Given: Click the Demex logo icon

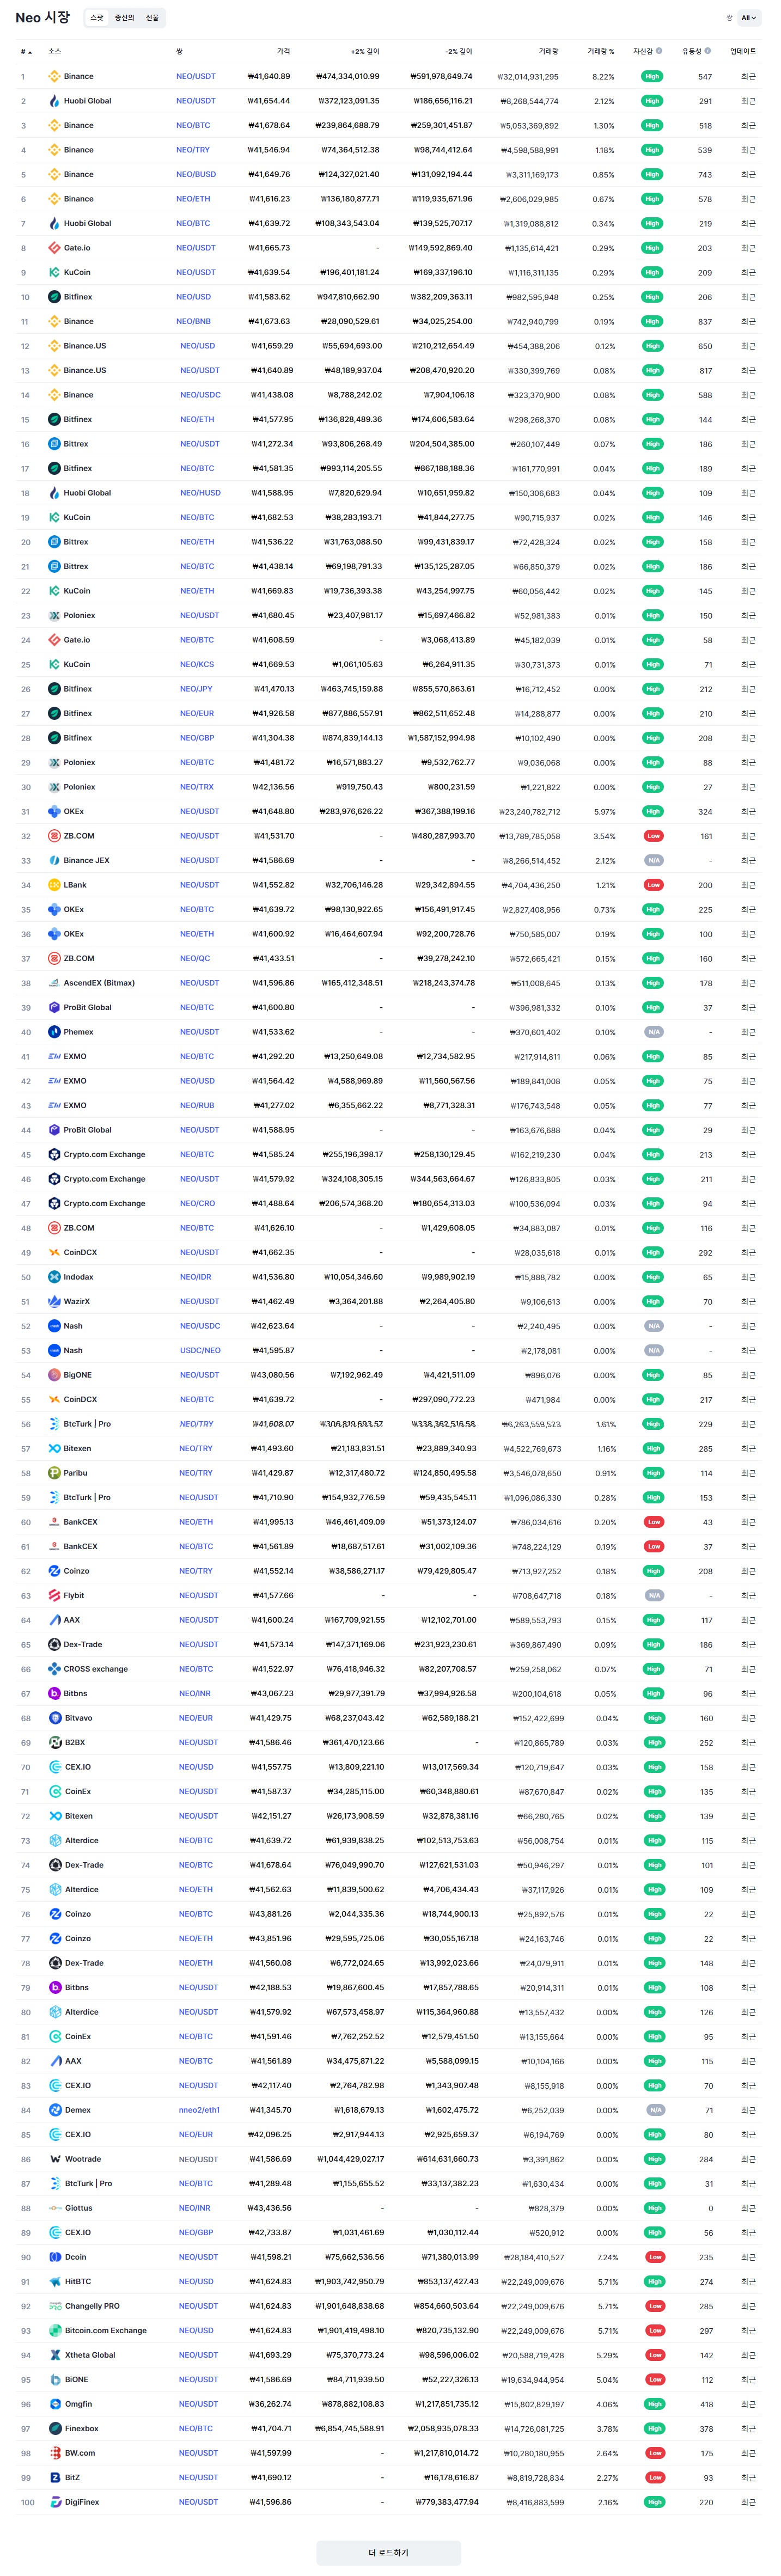Looking at the screenshot, I should (x=55, y=2110).
